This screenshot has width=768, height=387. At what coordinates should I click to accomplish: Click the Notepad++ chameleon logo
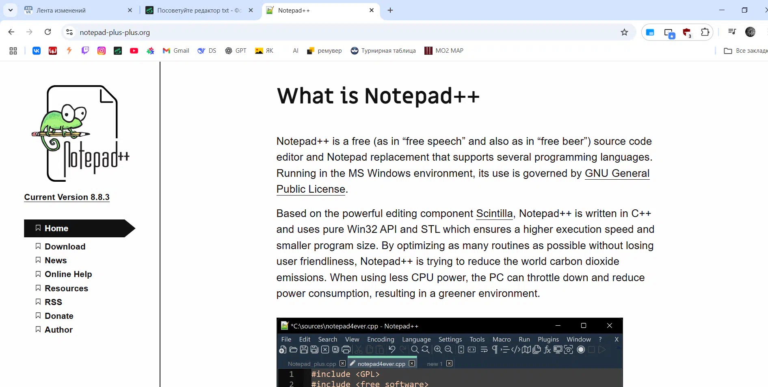click(x=80, y=133)
